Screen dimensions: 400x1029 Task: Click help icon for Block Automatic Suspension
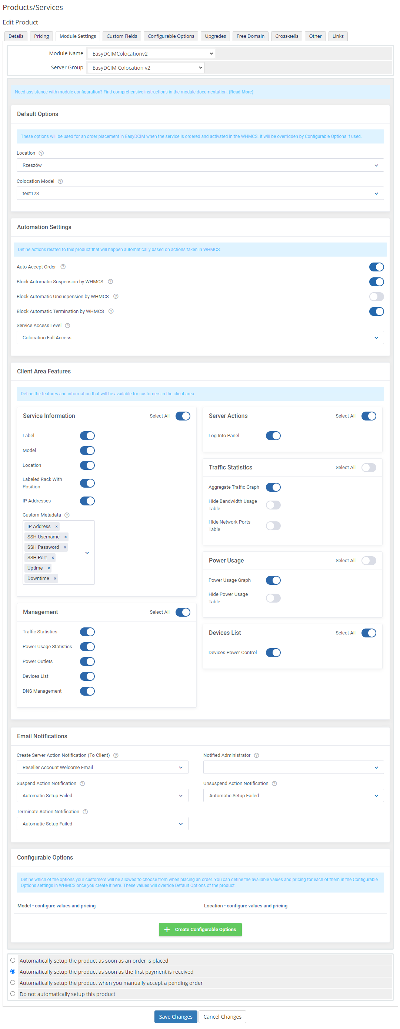click(x=110, y=281)
